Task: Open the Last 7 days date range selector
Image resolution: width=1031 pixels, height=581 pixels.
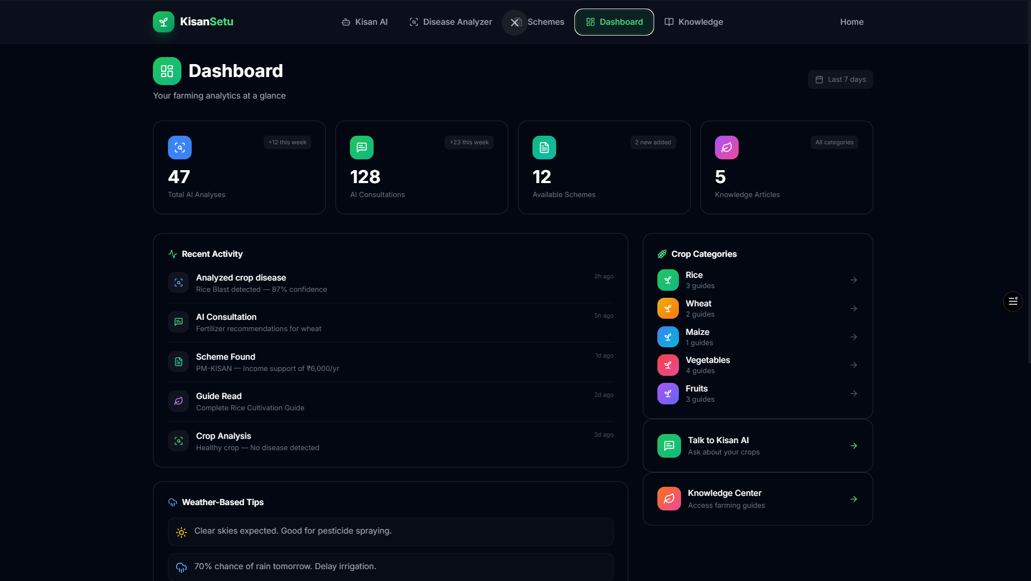Action: [840, 80]
